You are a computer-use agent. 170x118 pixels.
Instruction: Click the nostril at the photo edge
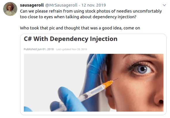[x=161, y=101]
